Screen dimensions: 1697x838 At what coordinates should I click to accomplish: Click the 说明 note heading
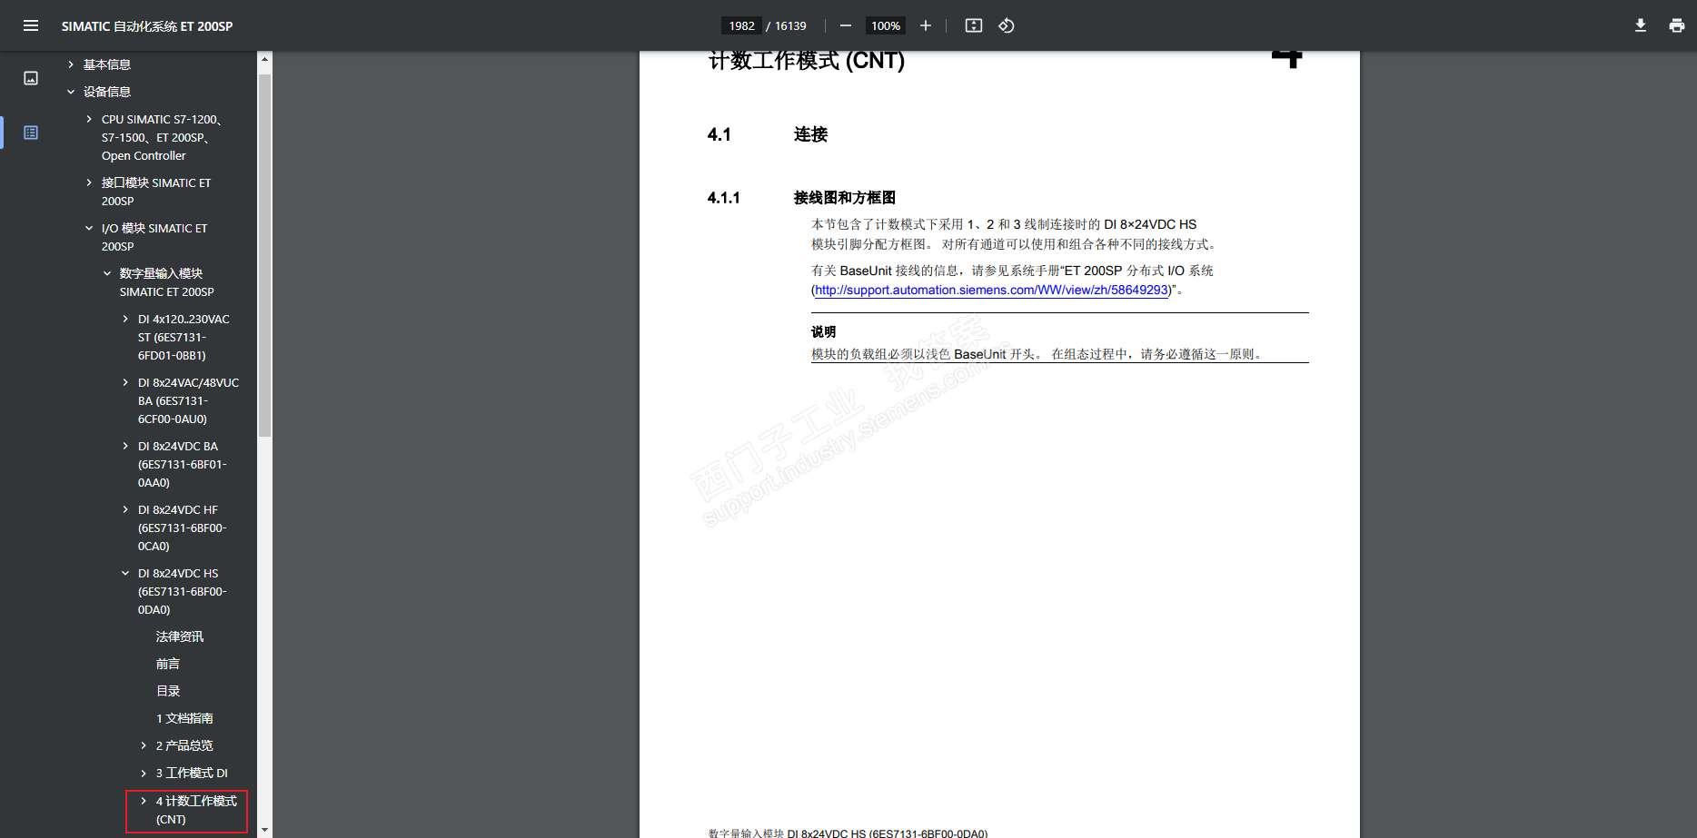click(x=823, y=332)
